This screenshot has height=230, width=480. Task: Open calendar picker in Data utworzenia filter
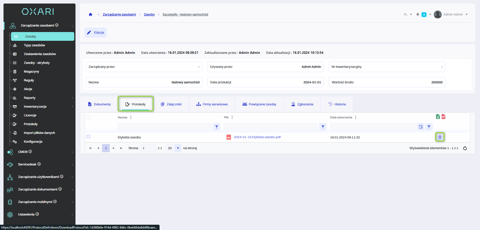coord(421,127)
